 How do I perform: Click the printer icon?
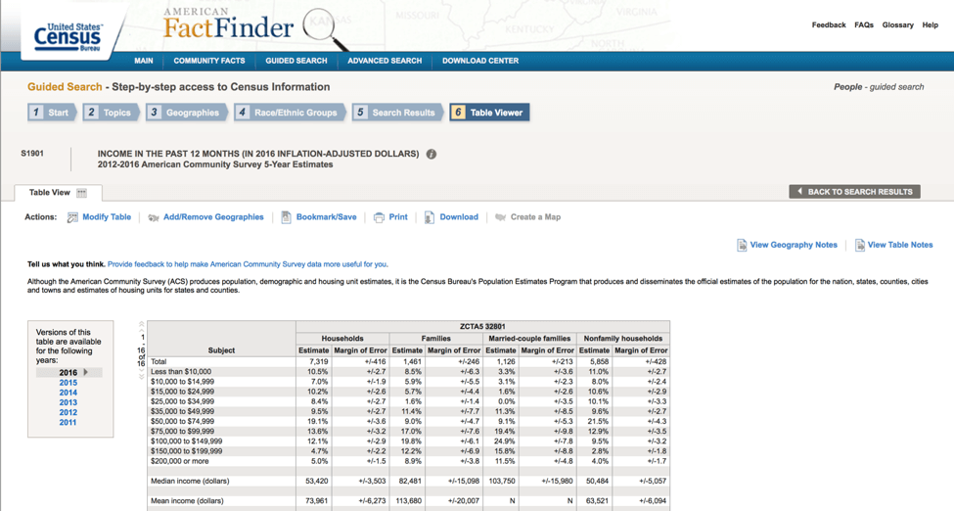(x=379, y=217)
